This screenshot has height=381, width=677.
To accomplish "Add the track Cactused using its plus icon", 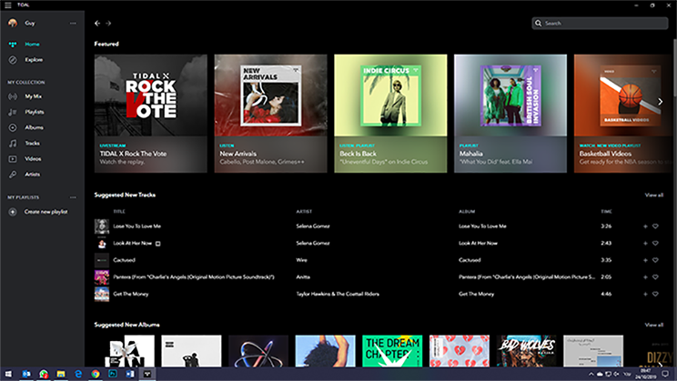I will (645, 260).
